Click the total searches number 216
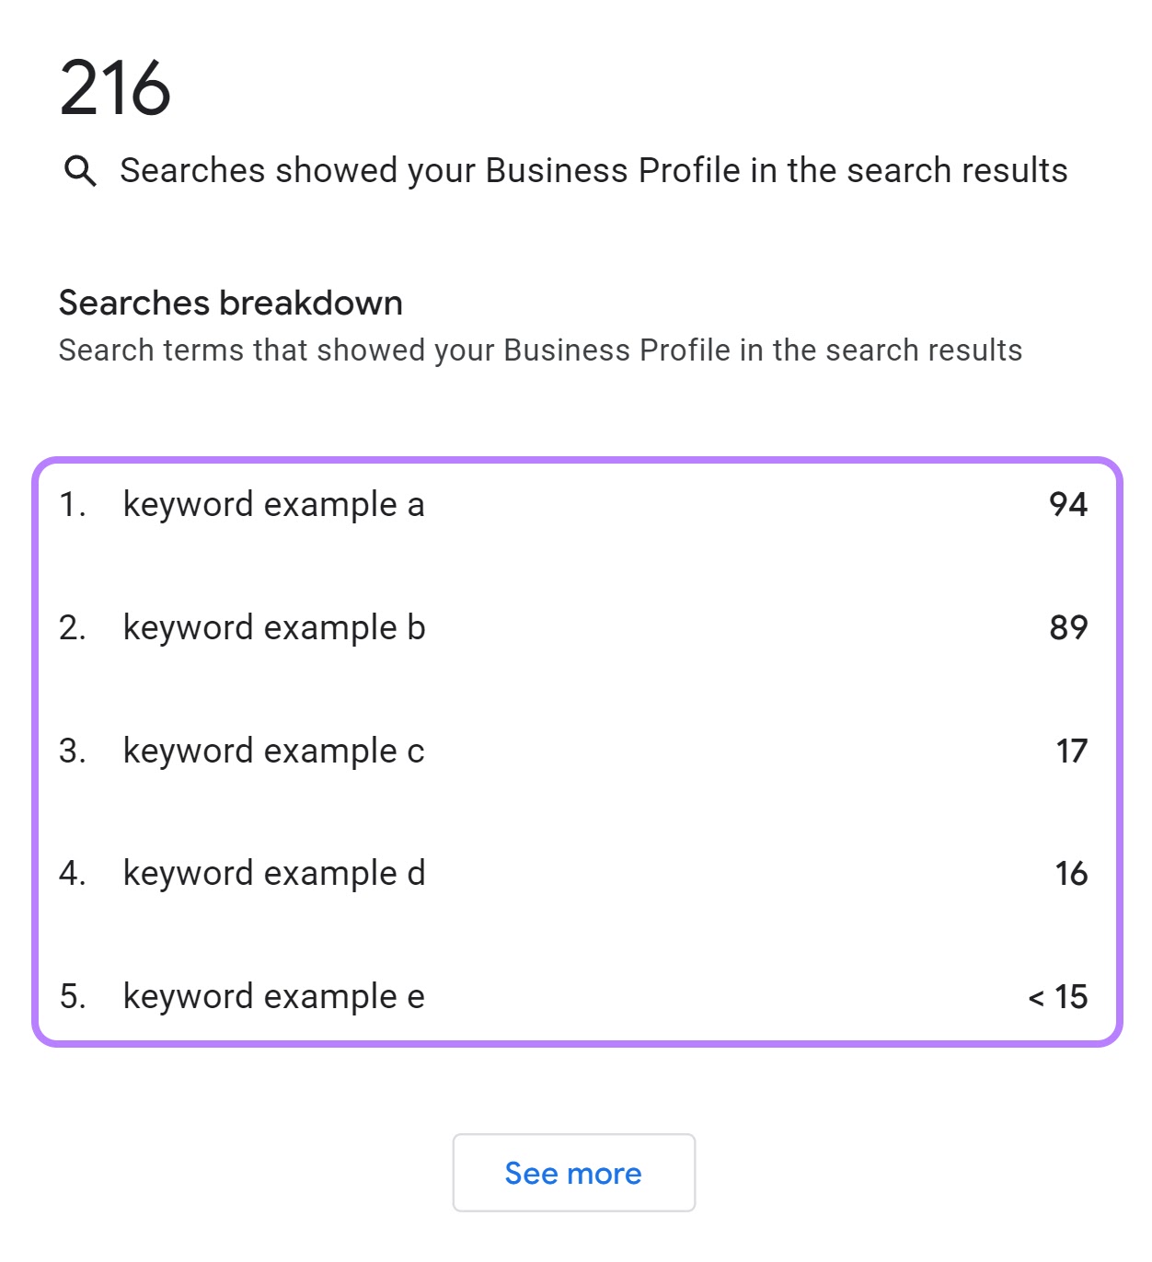The height and width of the screenshot is (1262, 1152). 115,87
